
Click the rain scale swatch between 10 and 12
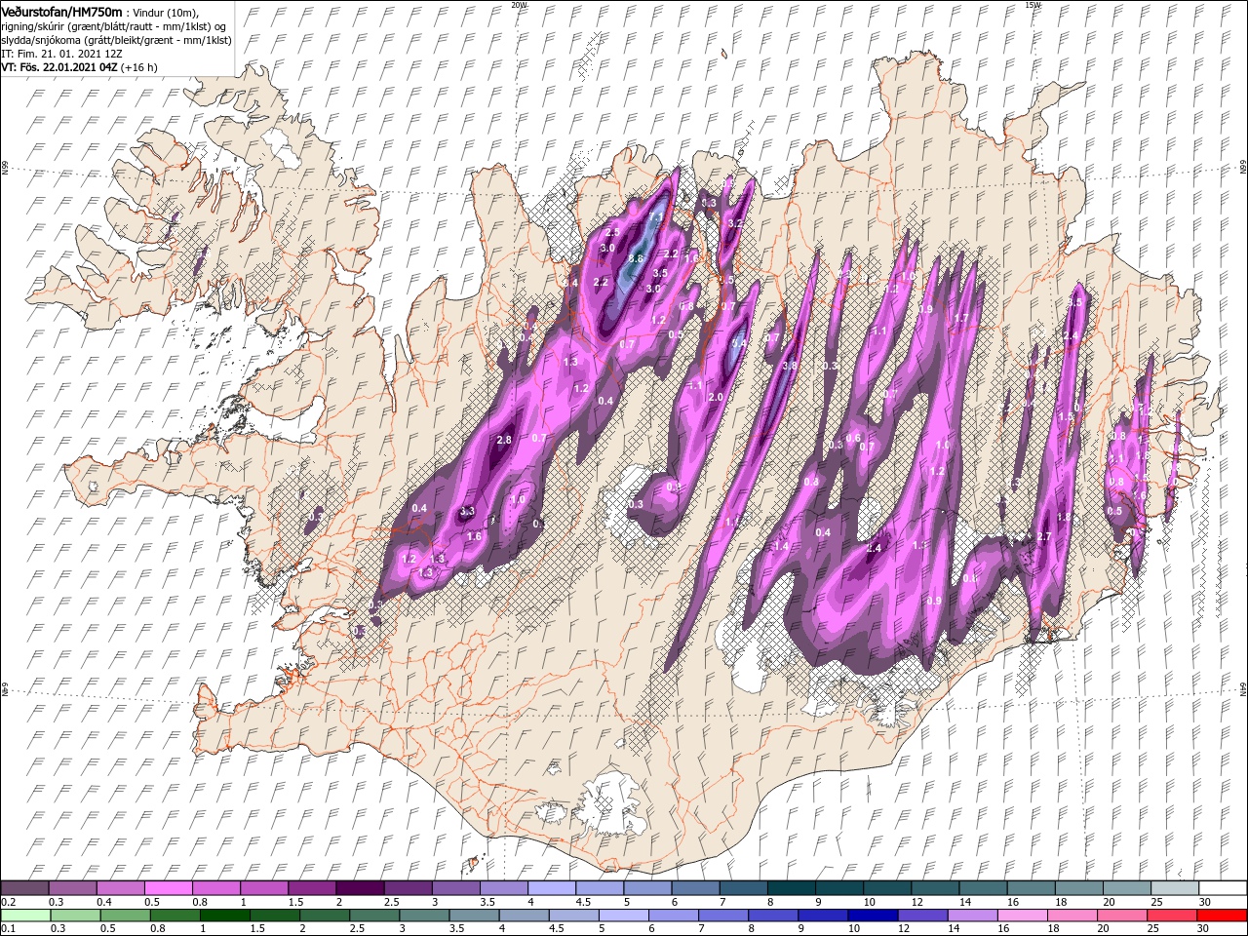click(x=874, y=915)
